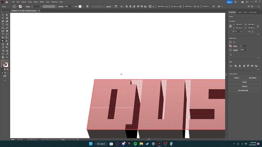Screen dimensions: 262x147
Task: Open the Start Global Edit options arrow
Action: (258, 90)
